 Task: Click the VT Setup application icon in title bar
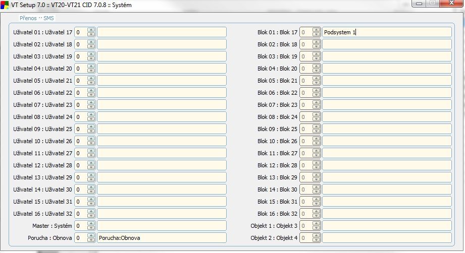point(5,4)
